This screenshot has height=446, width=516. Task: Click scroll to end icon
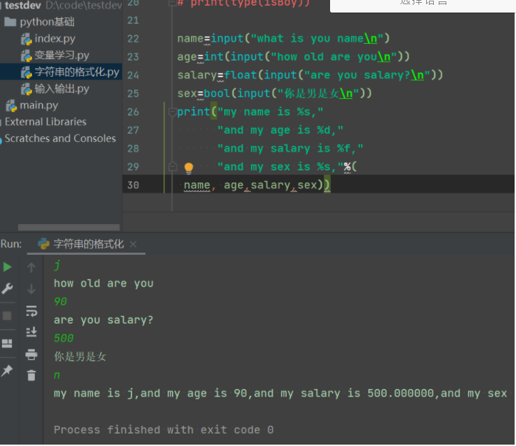pyautogui.click(x=31, y=332)
